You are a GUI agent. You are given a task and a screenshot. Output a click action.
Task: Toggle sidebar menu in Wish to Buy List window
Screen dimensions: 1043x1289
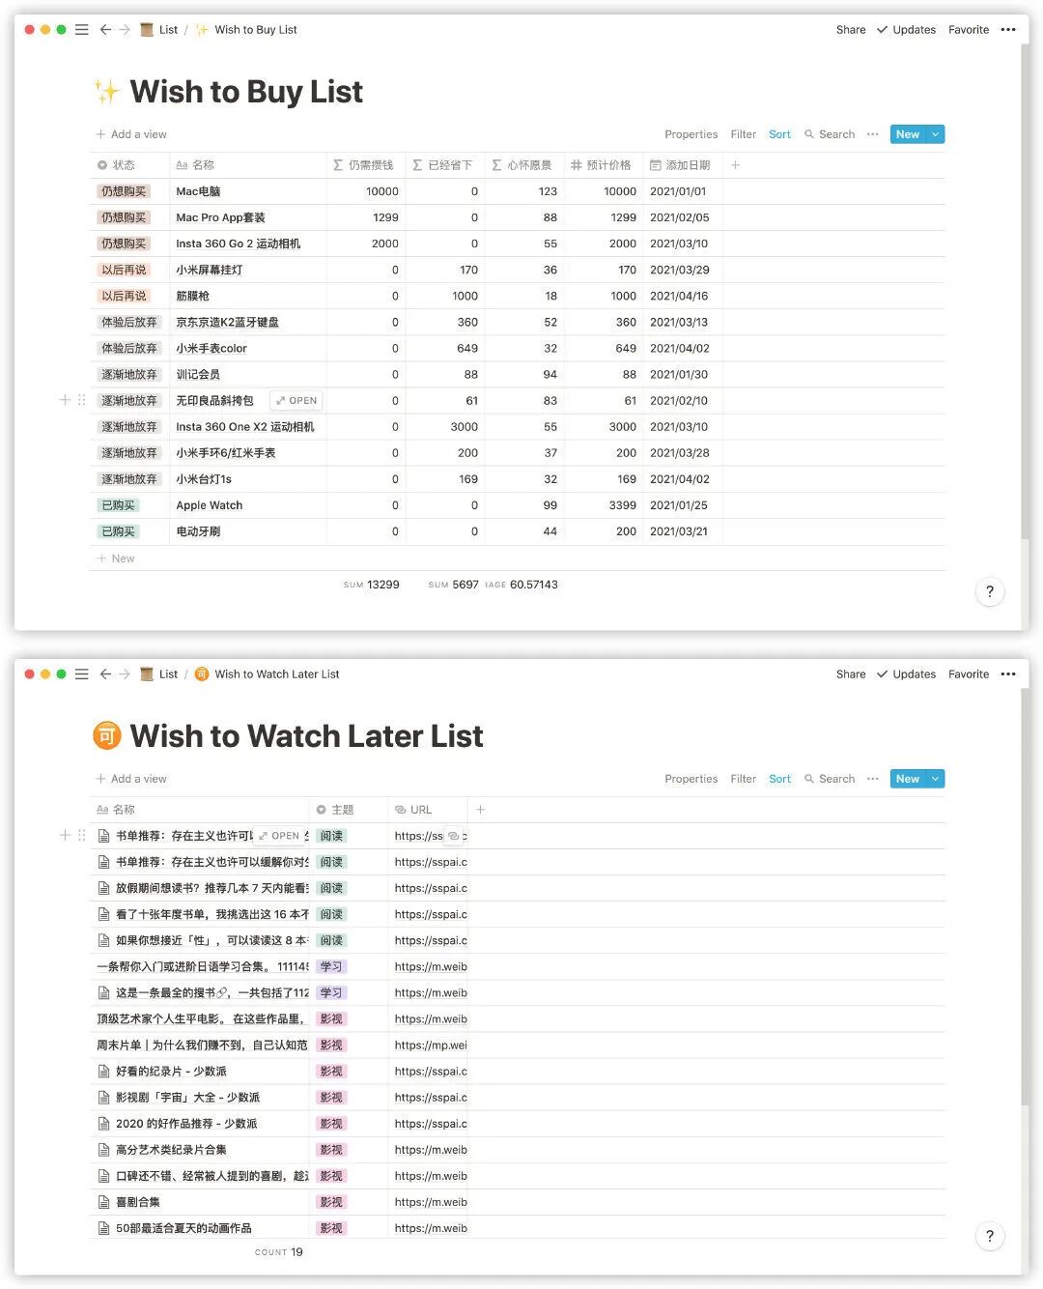click(x=82, y=30)
